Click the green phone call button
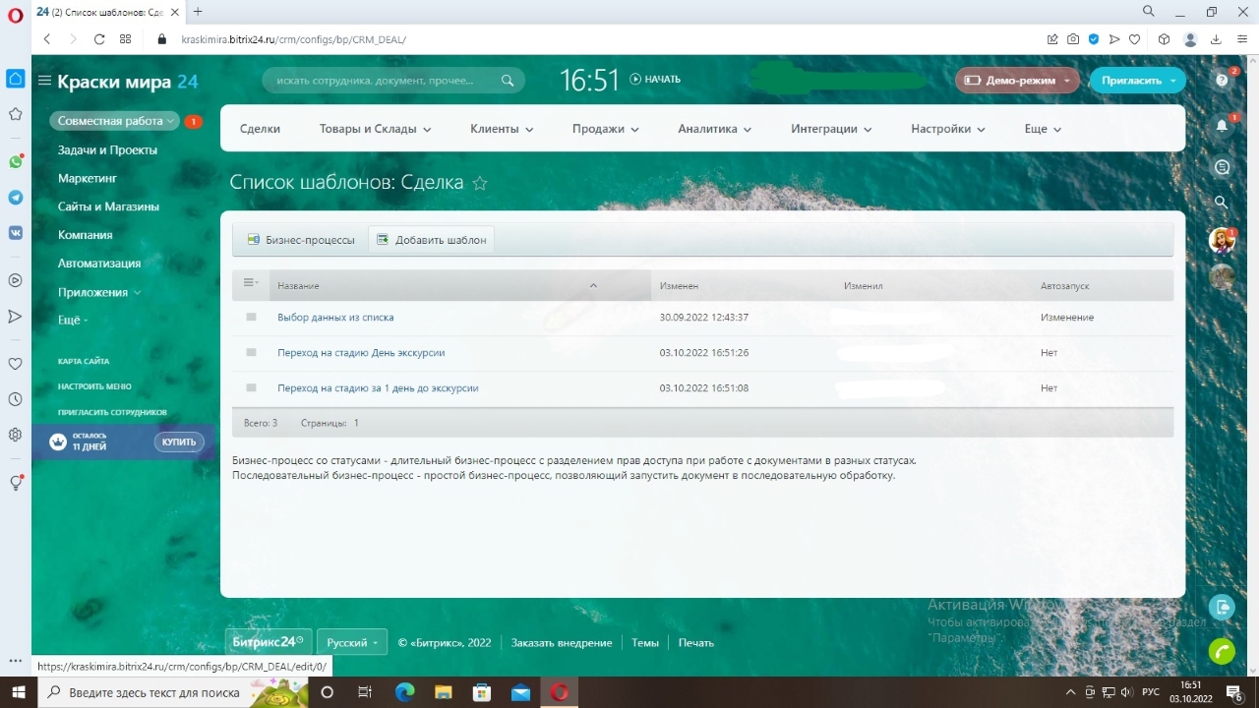Viewport: 1259px width, 708px height. [x=1222, y=651]
